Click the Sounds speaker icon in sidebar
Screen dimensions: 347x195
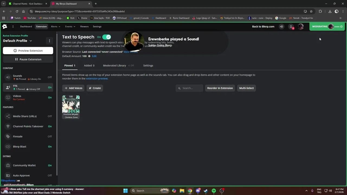pyautogui.click(x=8, y=77)
